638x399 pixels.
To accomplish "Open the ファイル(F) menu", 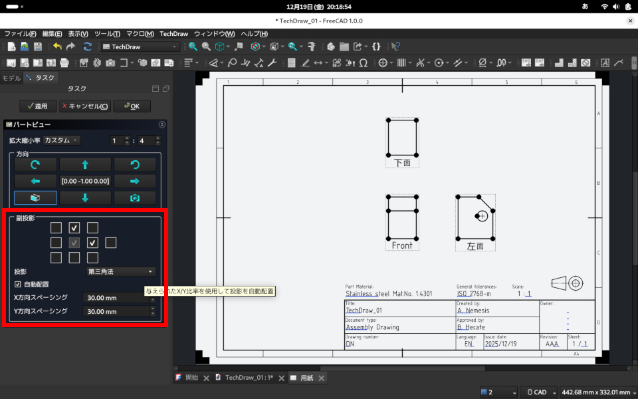I will click(x=20, y=34).
